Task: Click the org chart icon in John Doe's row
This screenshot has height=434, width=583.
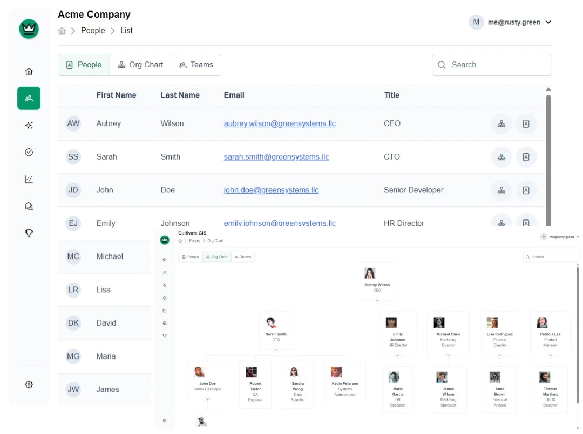Action: click(x=501, y=190)
